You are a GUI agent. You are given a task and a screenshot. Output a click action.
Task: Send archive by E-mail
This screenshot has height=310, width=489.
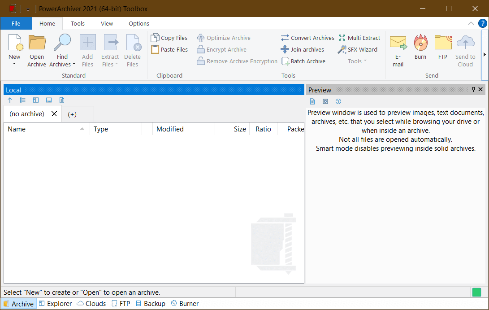[x=398, y=51]
